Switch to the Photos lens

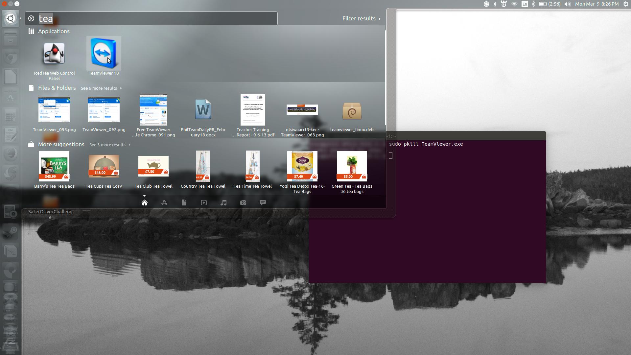coord(243,202)
